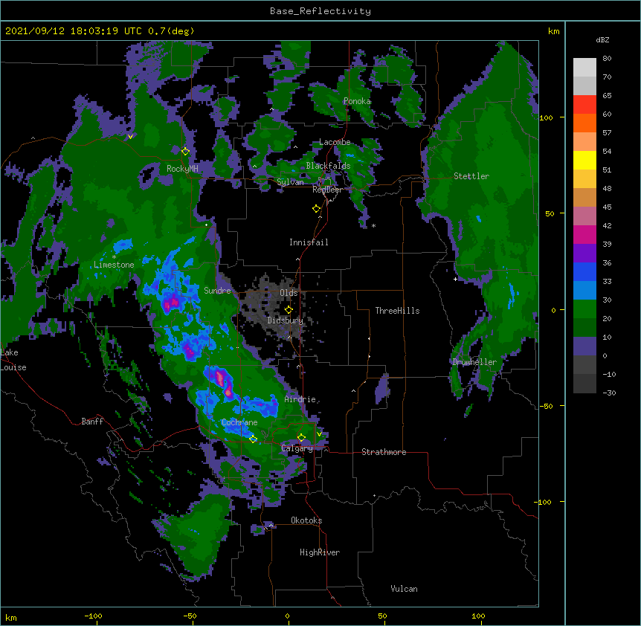The width and height of the screenshot is (641, 626).
Task: Select the yellow diamond marker above Calgary
Action: tap(301, 438)
